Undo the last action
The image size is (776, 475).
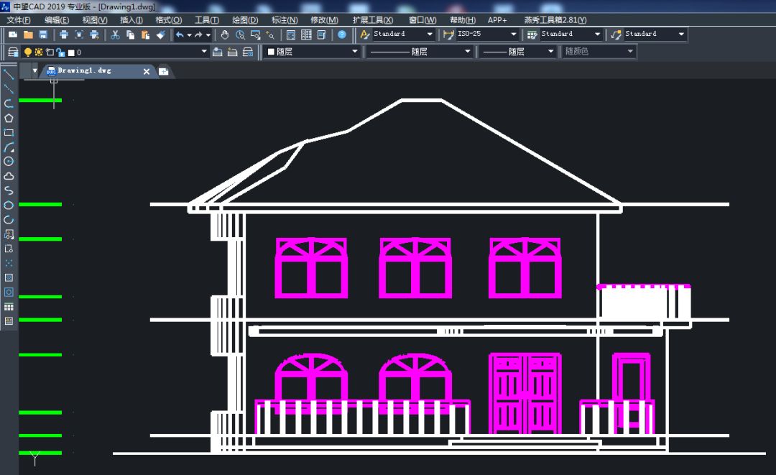coord(180,34)
